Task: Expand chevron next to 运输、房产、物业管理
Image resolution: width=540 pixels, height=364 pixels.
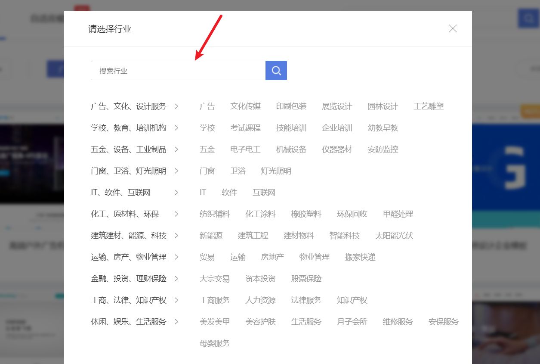Action: [176, 257]
